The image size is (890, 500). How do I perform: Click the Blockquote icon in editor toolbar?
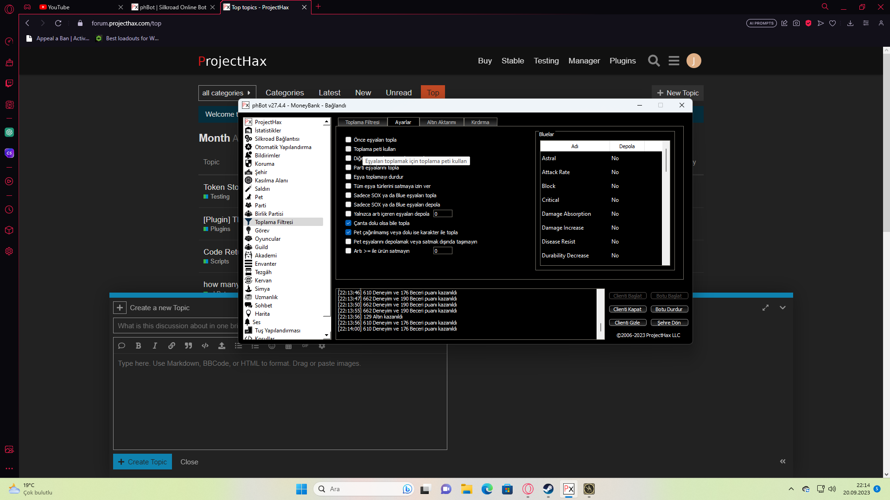click(188, 346)
